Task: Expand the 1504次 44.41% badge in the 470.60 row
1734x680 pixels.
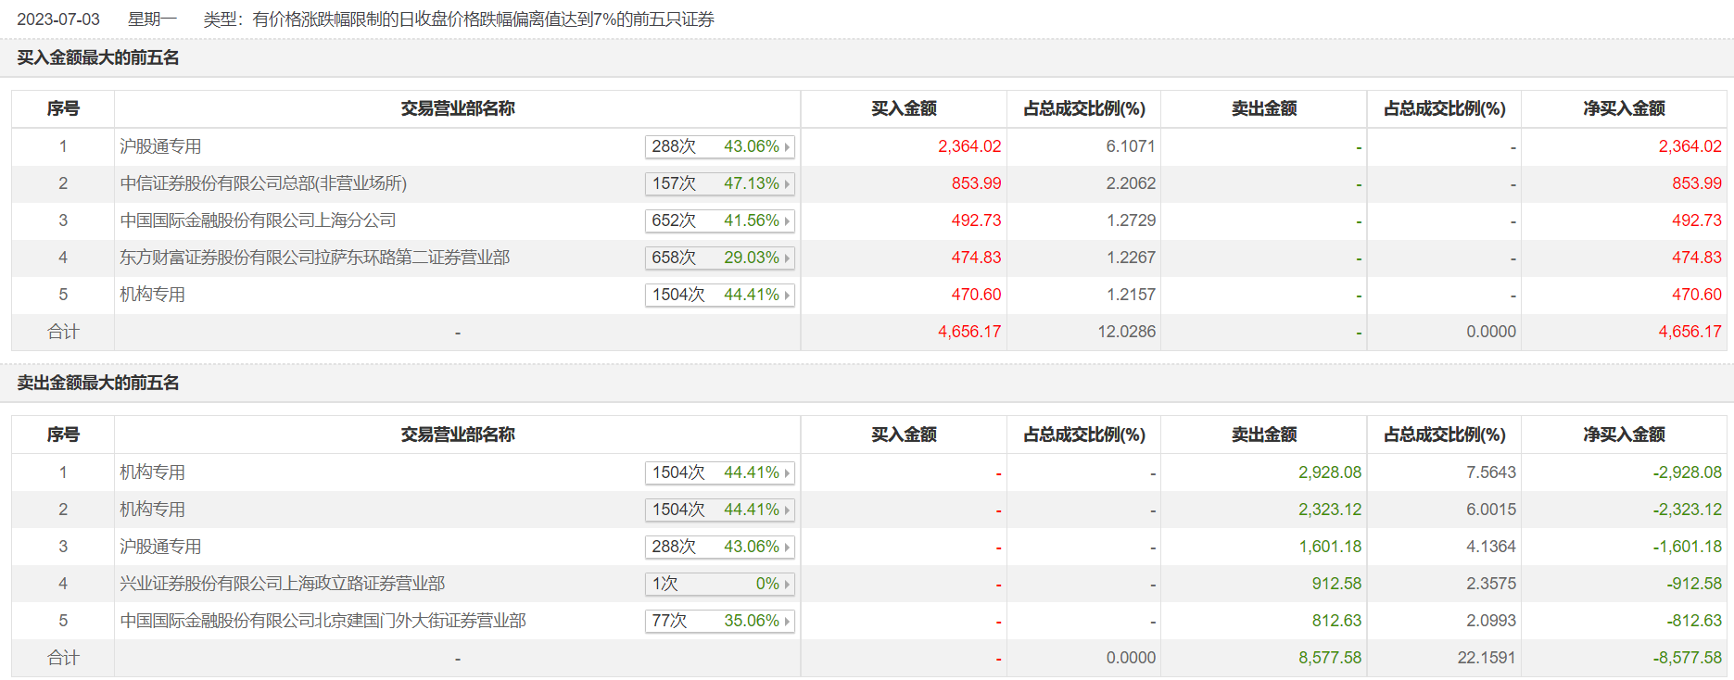Action: point(720,295)
